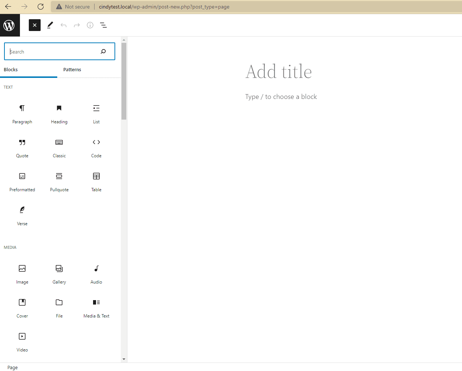The height and width of the screenshot is (371, 462).
Task: Click the WordPress logo
Action: pos(10,25)
